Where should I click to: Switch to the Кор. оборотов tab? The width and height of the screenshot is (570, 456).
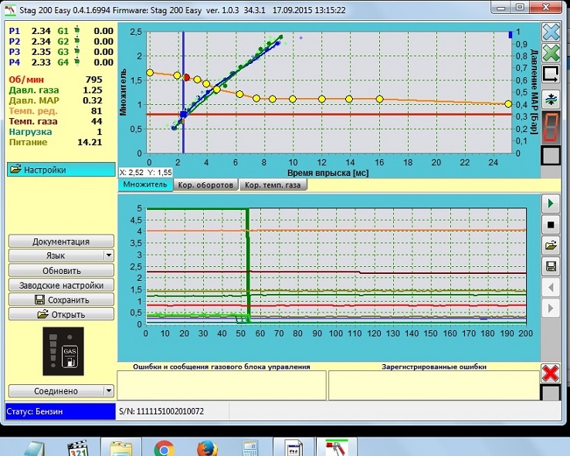206,185
